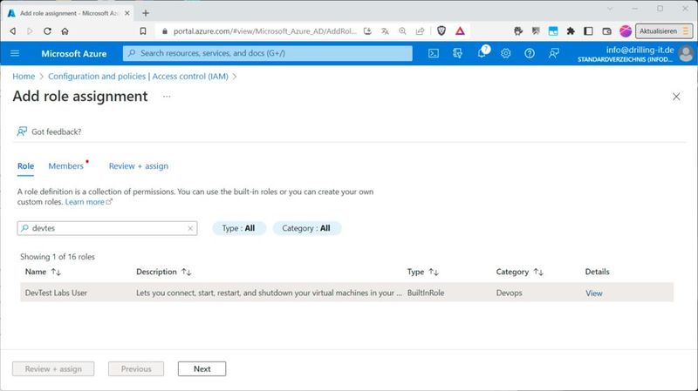The width and height of the screenshot is (698, 391).
Task: Clear the role search box with the X
Action: click(190, 228)
